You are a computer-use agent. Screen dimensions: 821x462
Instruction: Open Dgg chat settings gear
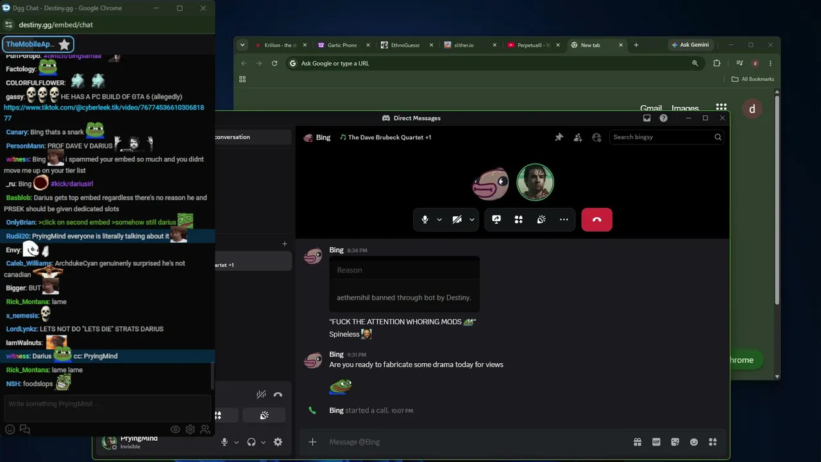[x=190, y=429]
